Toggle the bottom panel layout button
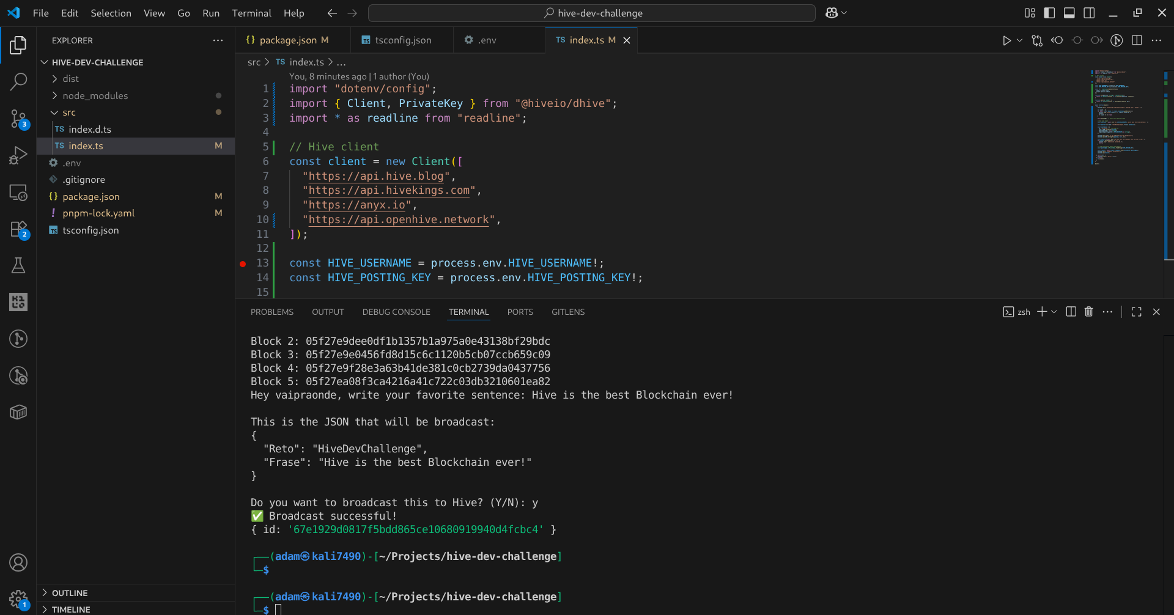 [x=1069, y=13]
